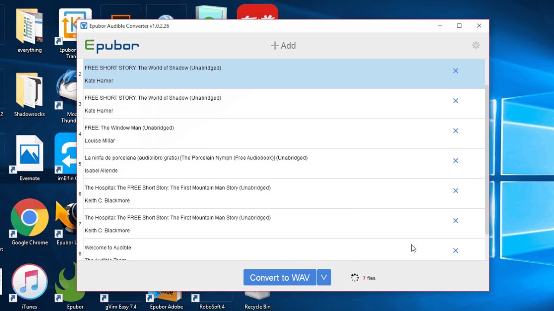Screen dimensions: 554x311
Task: Launch Google Chrome from desktop
Action: 29,222
